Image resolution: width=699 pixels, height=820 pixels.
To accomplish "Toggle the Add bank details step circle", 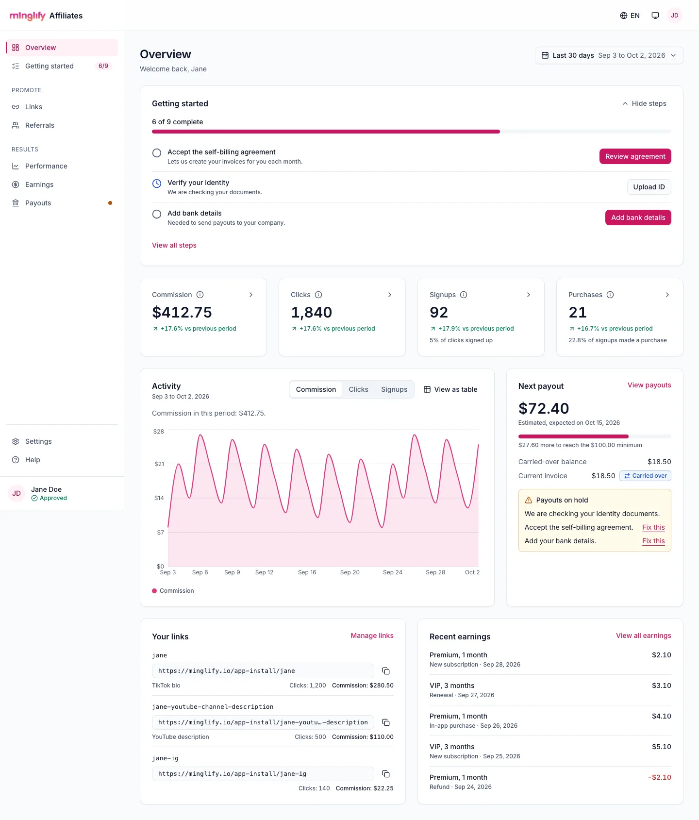I will coord(157,214).
